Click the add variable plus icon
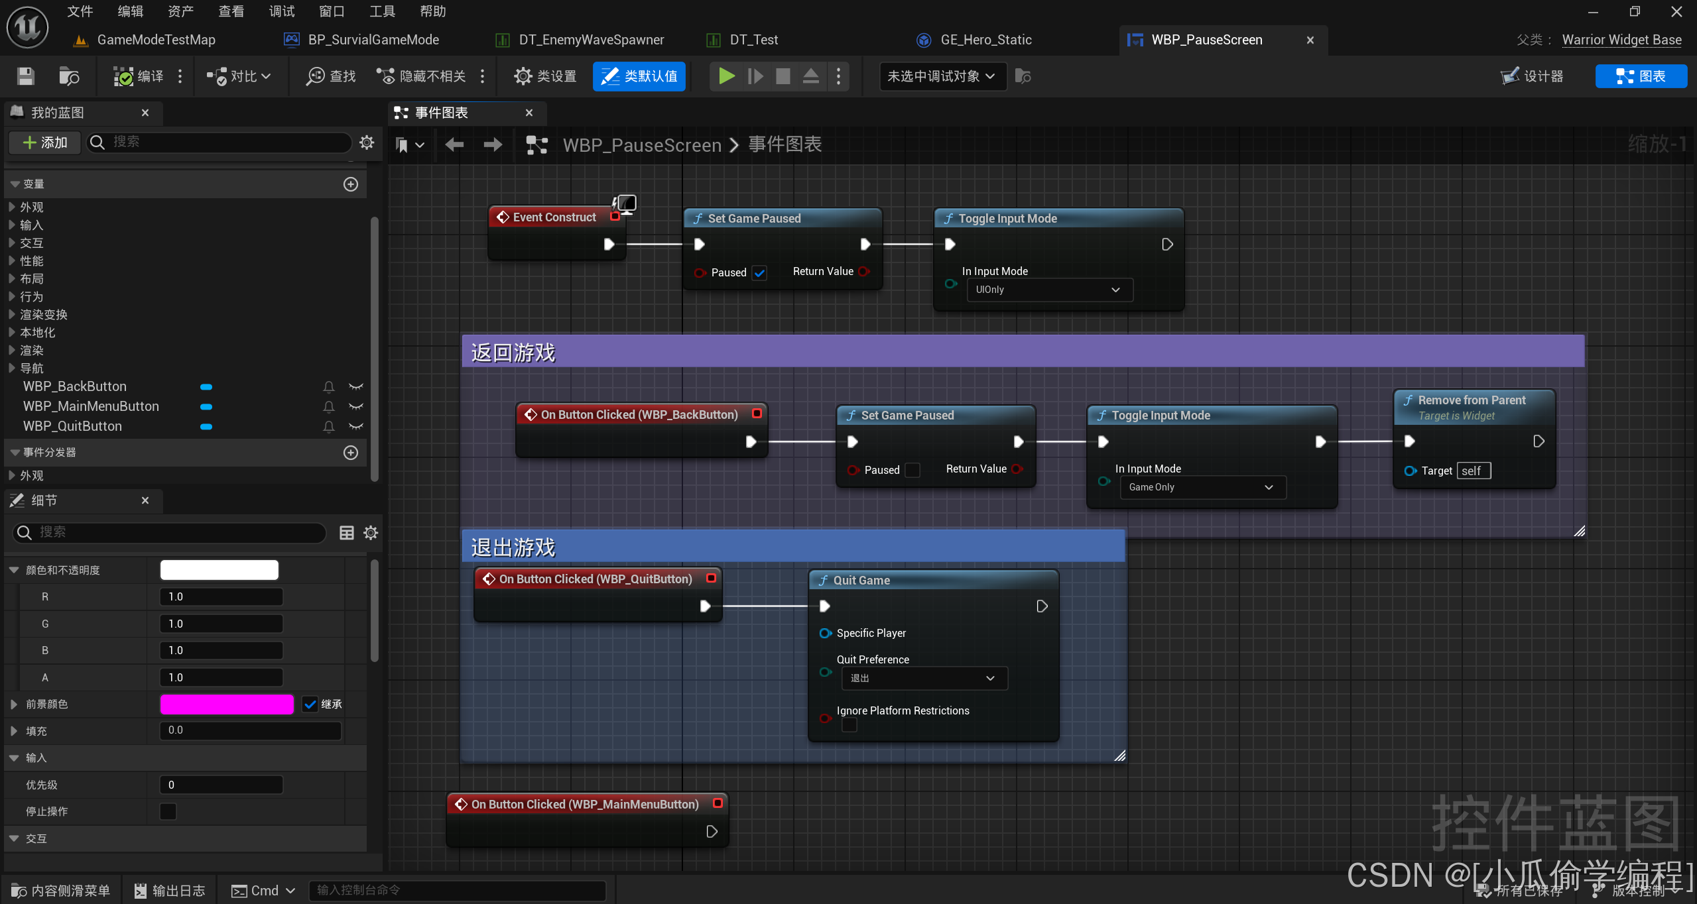The image size is (1697, 904). tap(351, 184)
